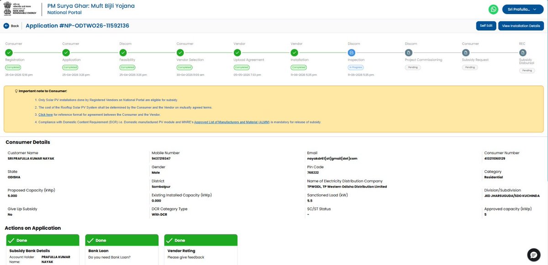Click the Back arrow icon
This screenshot has height=265, width=548.
6,26
